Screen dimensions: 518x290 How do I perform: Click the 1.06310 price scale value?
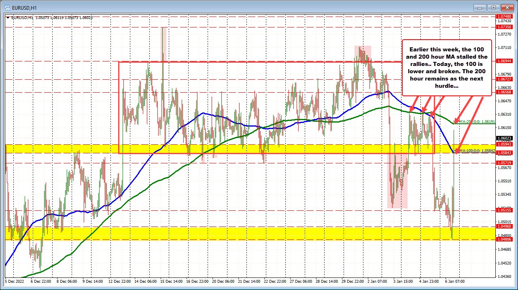tap(504, 114)
